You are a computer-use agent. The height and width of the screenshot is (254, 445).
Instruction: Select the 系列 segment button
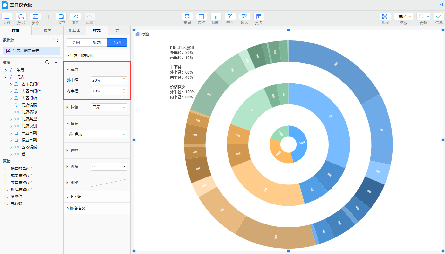pyautogui.click(x=117, y=43)
